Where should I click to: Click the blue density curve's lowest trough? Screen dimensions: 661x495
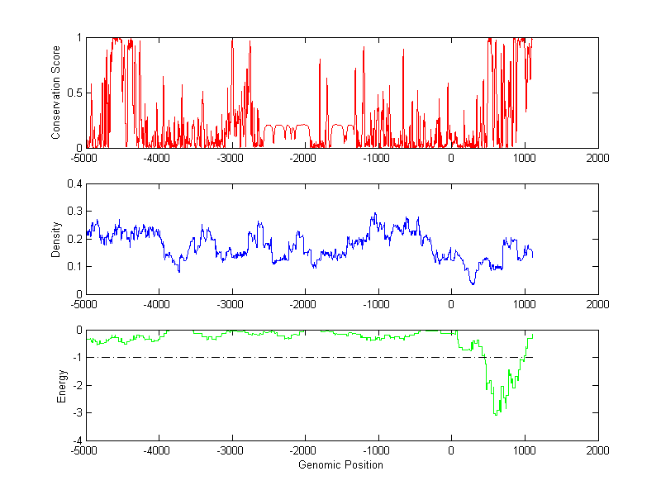coord(473,283)
